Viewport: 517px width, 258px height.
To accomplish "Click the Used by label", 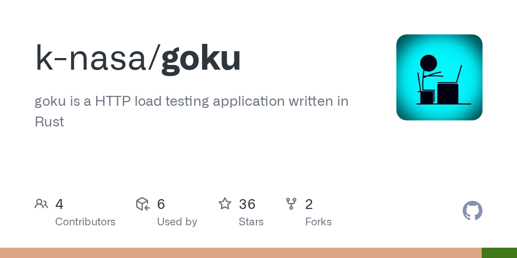I will pos(177,222).
